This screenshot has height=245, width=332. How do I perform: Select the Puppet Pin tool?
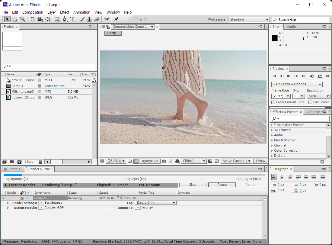(116, 19)
